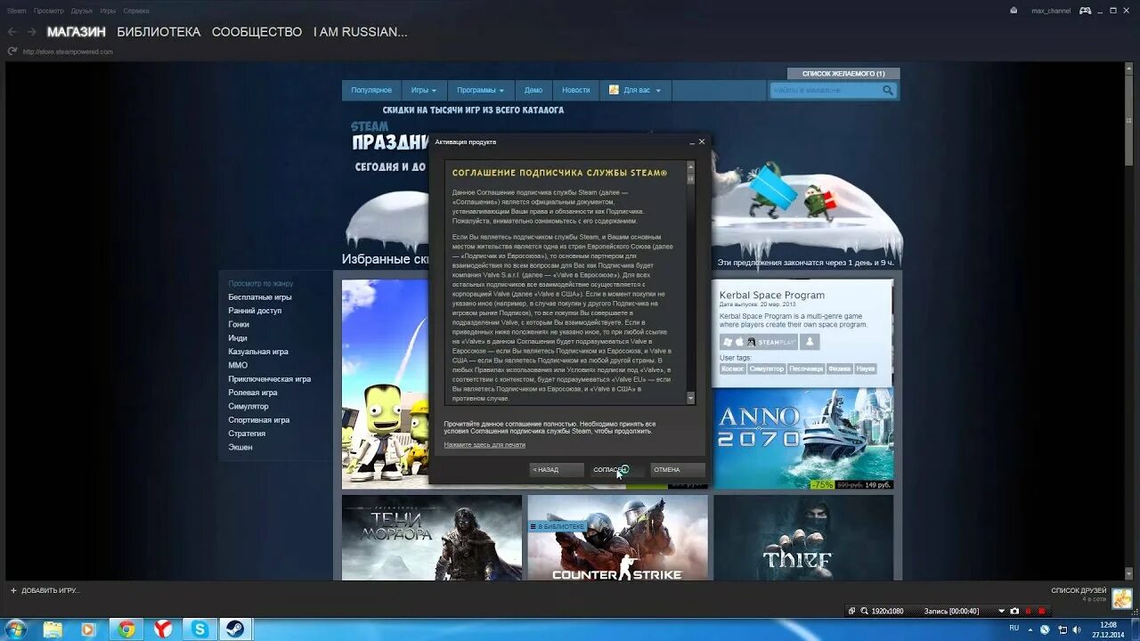Image resolution: width=1140 pixels, height=641 pixels.
Task: Click the volume icon in the system tray
Action: tap(1079, 629)
